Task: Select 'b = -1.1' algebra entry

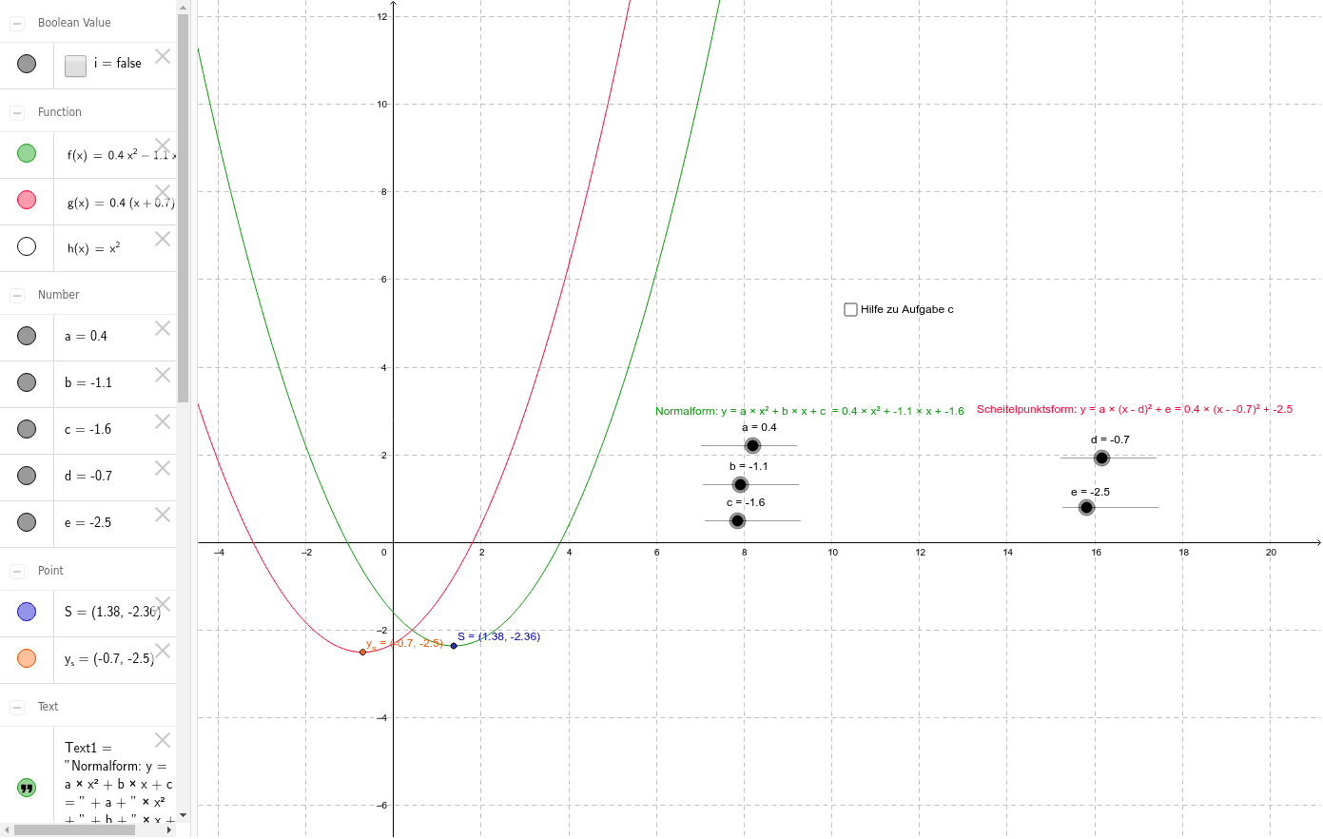Action: (x=88, y=382)
